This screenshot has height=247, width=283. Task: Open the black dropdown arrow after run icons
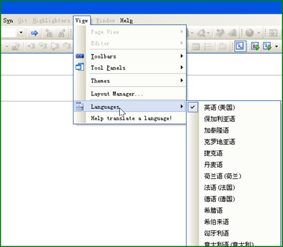click(x=276, y=46)
